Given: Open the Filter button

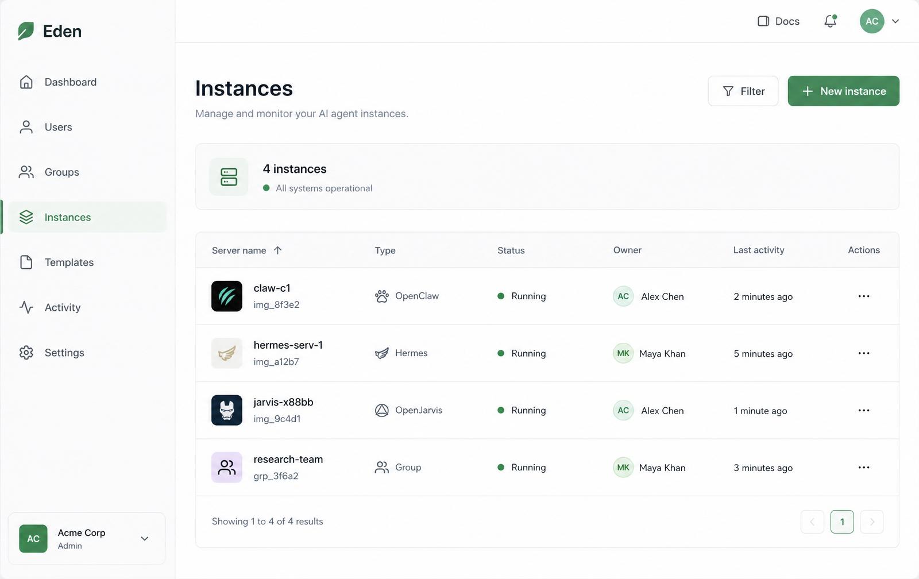Looking at the screenshot, I should (x=743, y=91).
